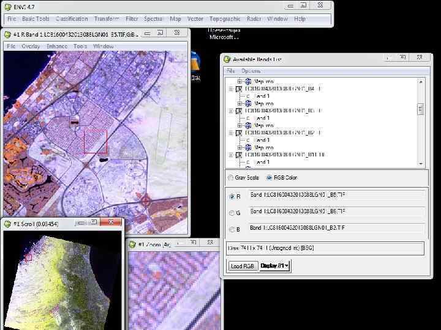441x330 pixels.
Task: Click the globe icon of Map Info under B4
Action: [248, 103]
